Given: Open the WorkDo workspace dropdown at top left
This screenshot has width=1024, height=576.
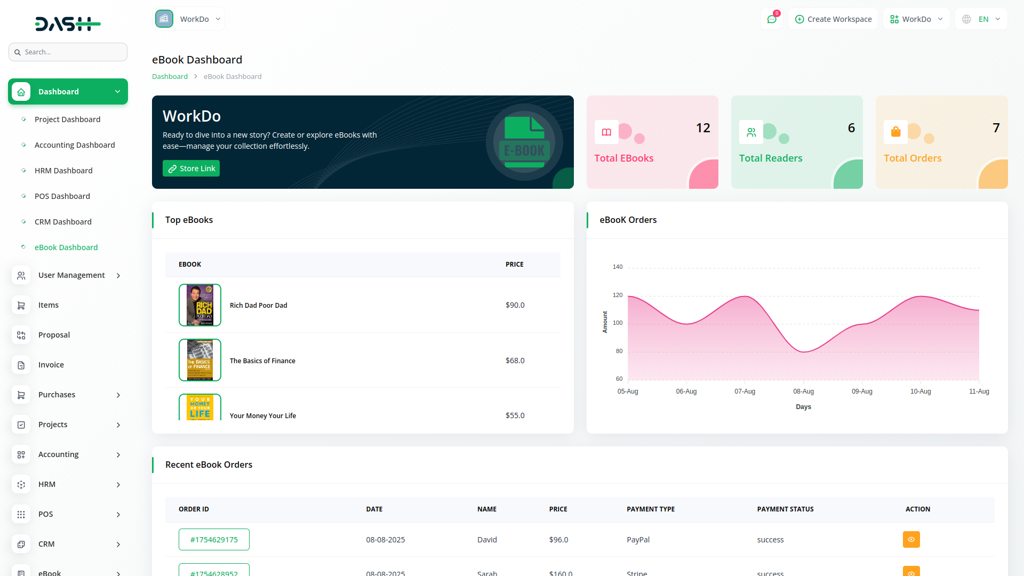Looking at the screenshot, I should [x=189, y=19].
